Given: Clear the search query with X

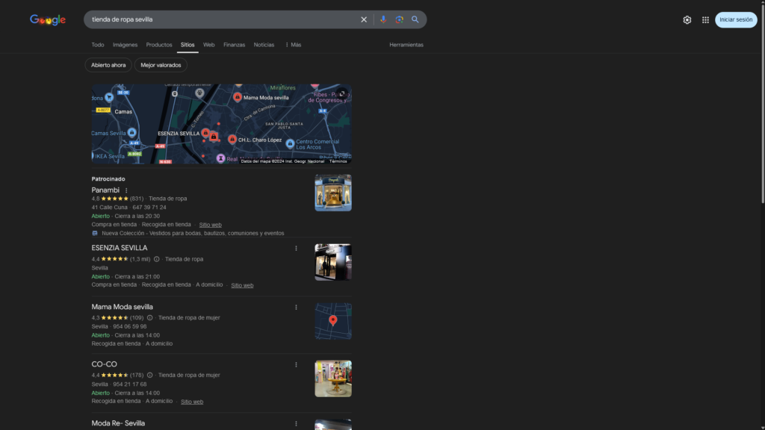Looking at the screenshot, I should (x=364, y=19).
